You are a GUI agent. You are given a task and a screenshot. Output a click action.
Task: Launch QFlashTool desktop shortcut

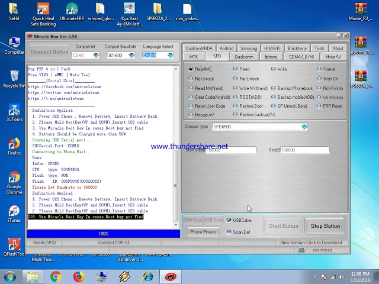point(14,247)
